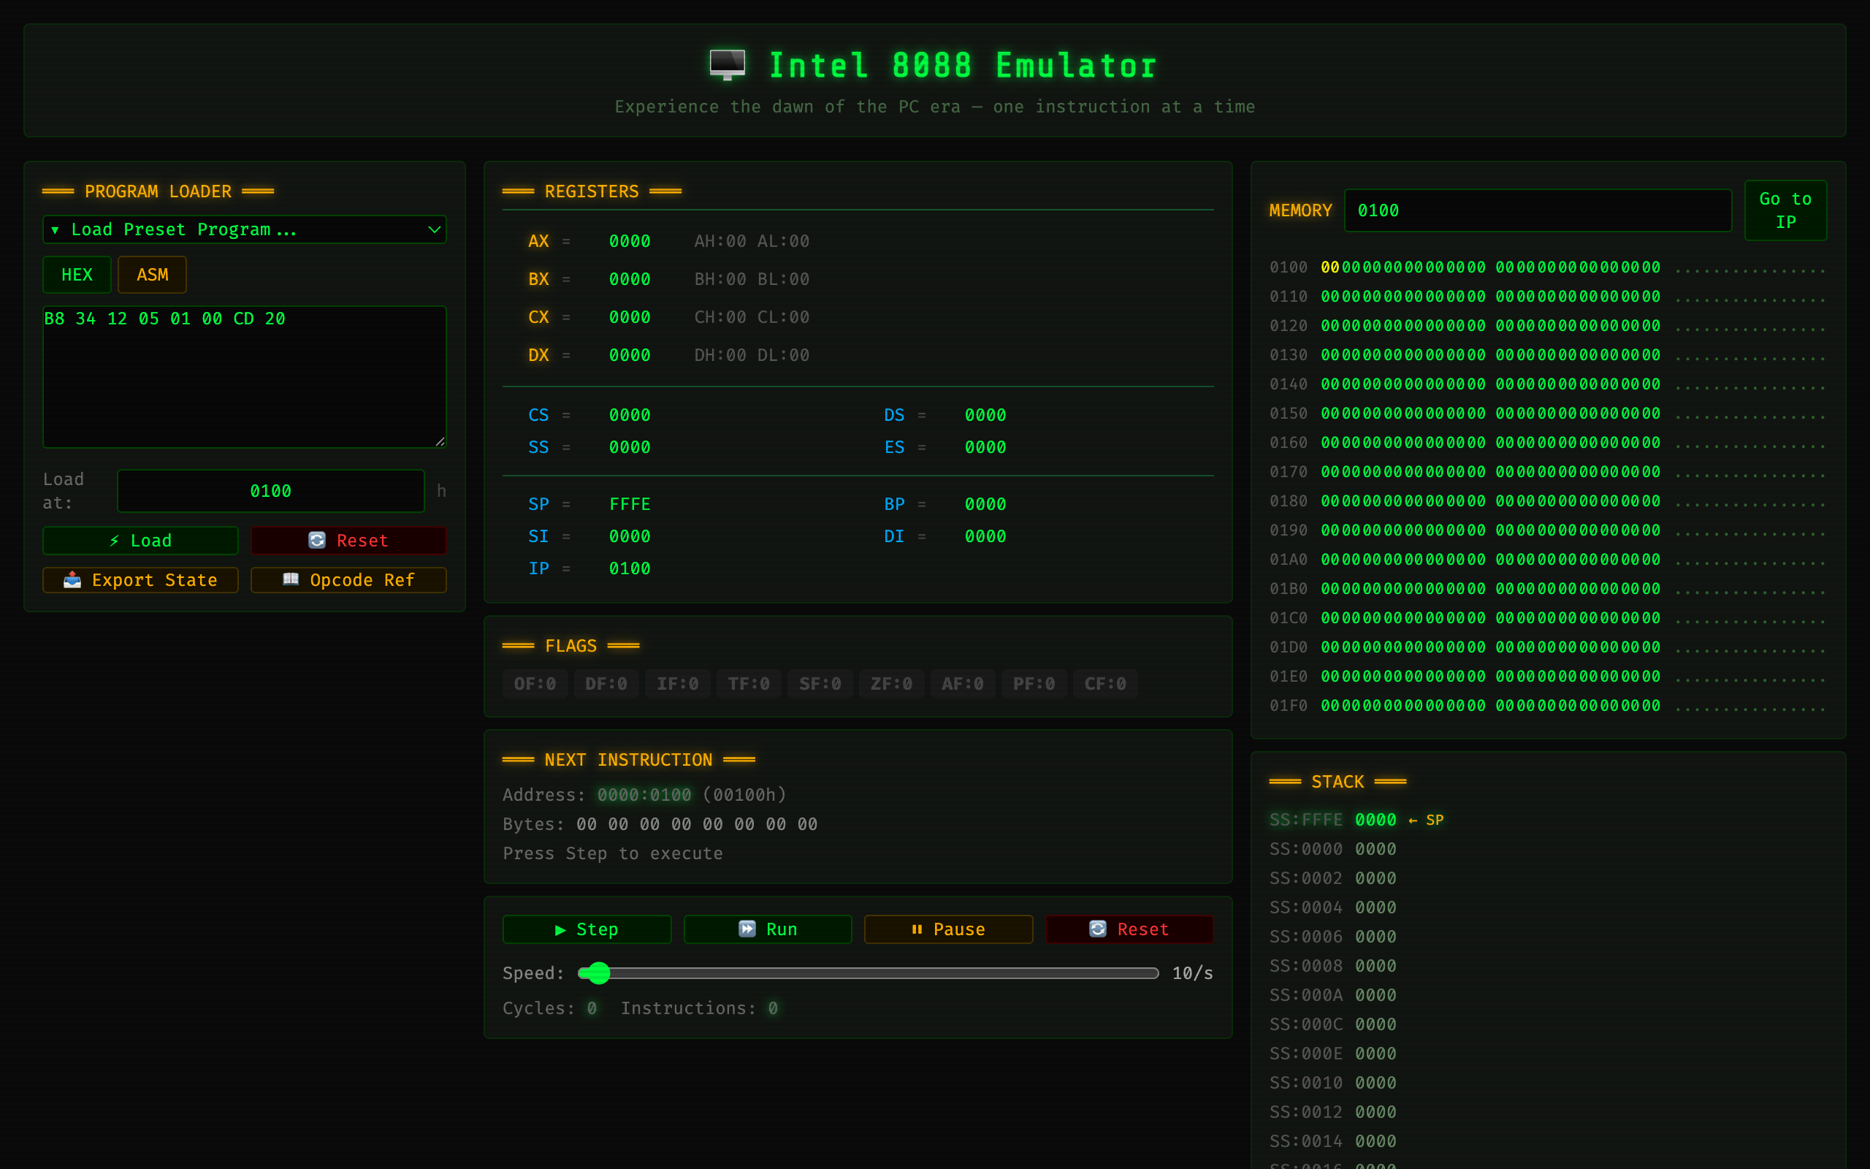Adjust the Speed slider handle
This screenshot has height=1169, width=1870.
click(x=599, y=972)
